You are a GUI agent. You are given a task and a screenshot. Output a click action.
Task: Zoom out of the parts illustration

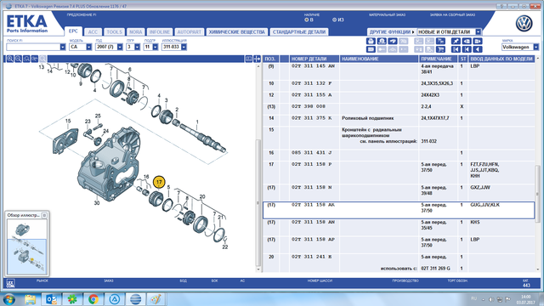tap(18, 59)
